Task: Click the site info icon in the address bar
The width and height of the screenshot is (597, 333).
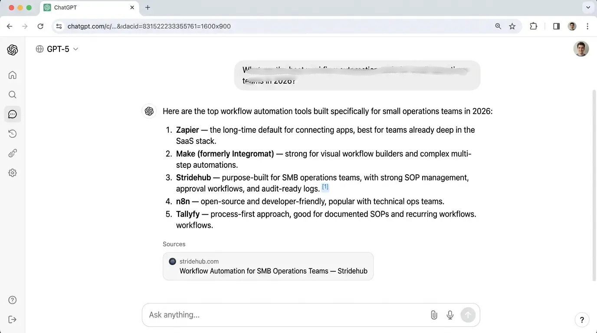Action: tap(59, 26)
